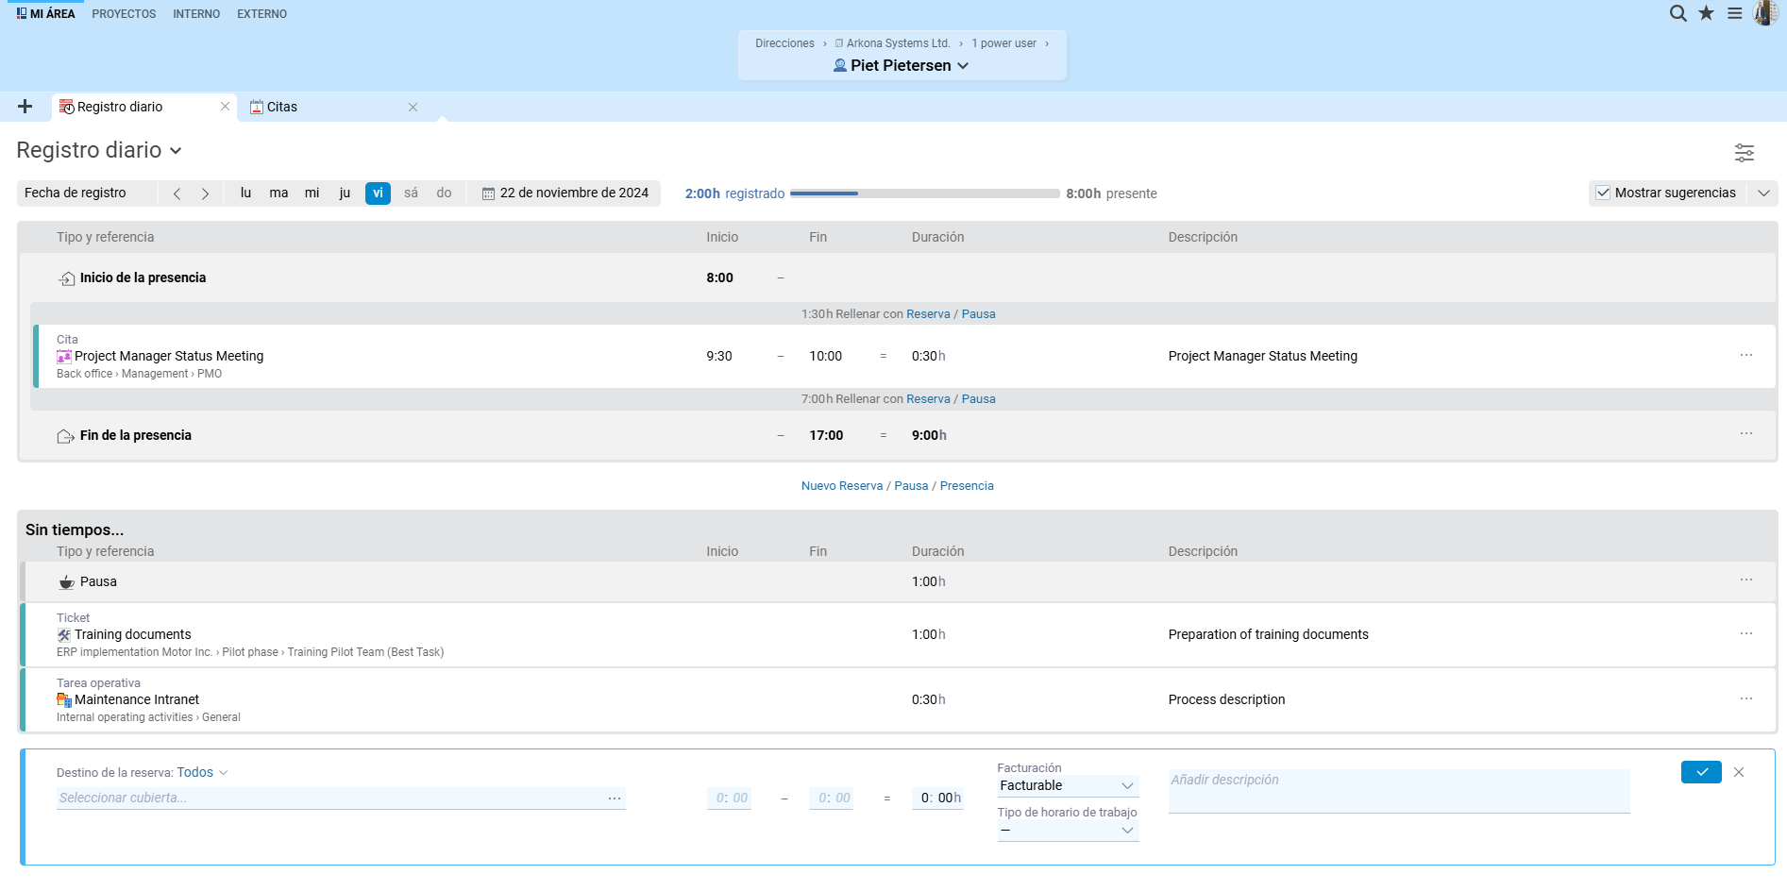
Task: Click the Project Manager Status Meeting appointment icon
Action: [64, 357]
